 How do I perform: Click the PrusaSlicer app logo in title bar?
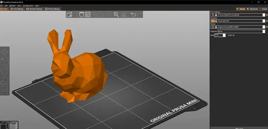pos(2,2)
